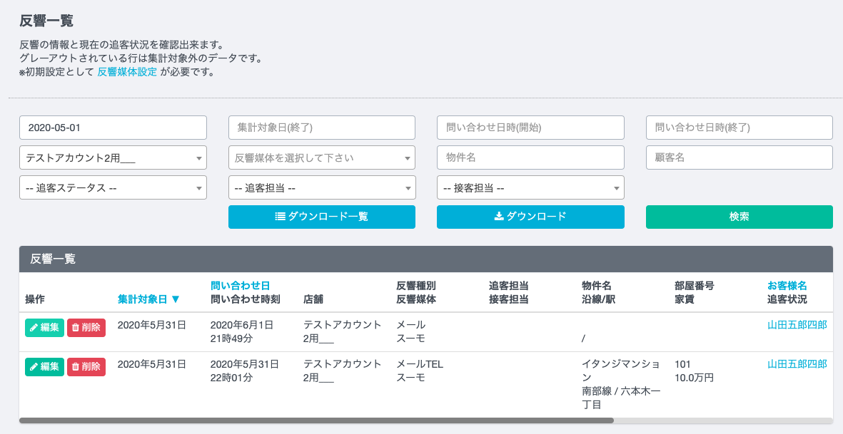843x434 pixels.
Task: Edit the イタンジマンション row
Action: click(x=44, y=367)
